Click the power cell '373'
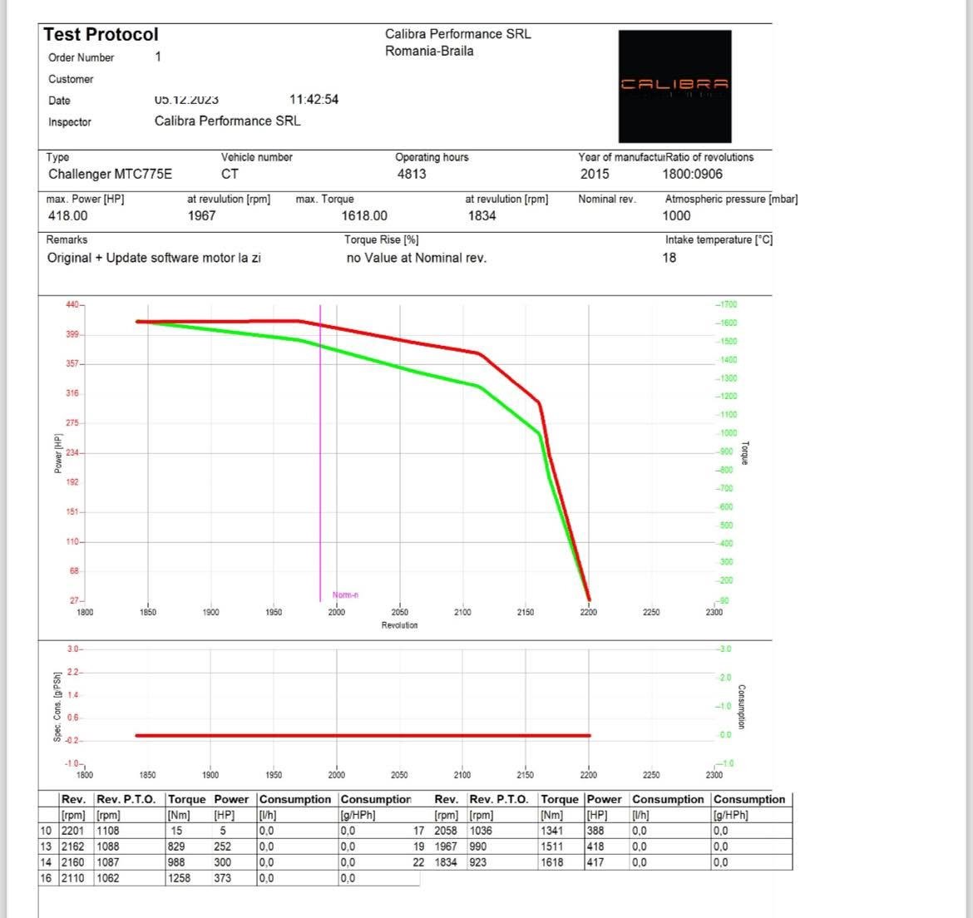 point(222,878)
